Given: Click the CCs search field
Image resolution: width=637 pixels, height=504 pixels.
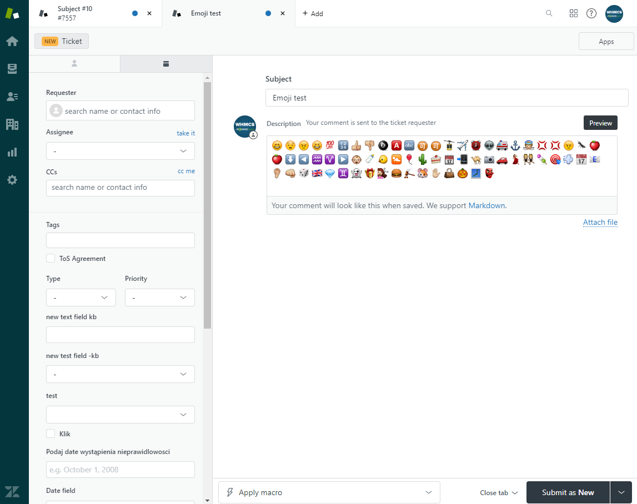Looking at the screenshot, I should [x=121, y=188].
